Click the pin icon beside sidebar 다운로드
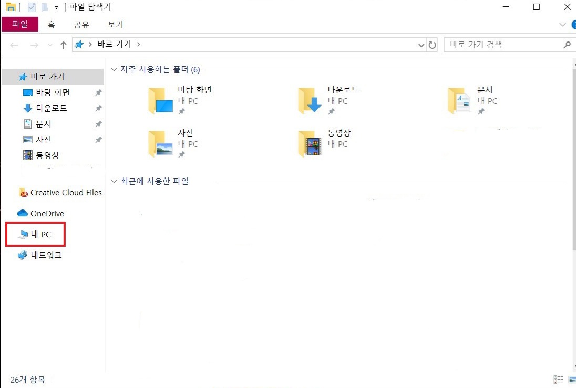Screen dimensions: 576x388 click(x=98, y=108)
